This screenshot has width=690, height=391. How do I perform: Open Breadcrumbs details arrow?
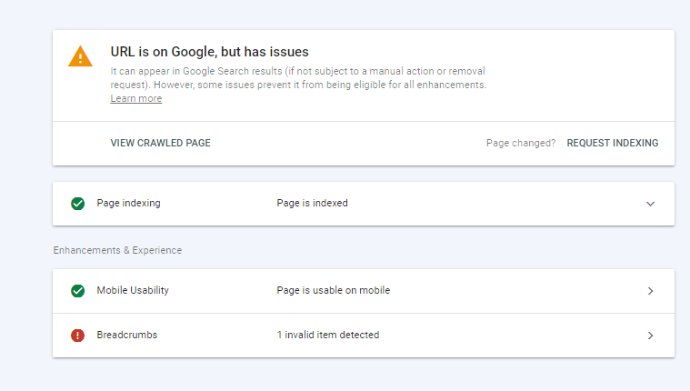pos(650,336)
